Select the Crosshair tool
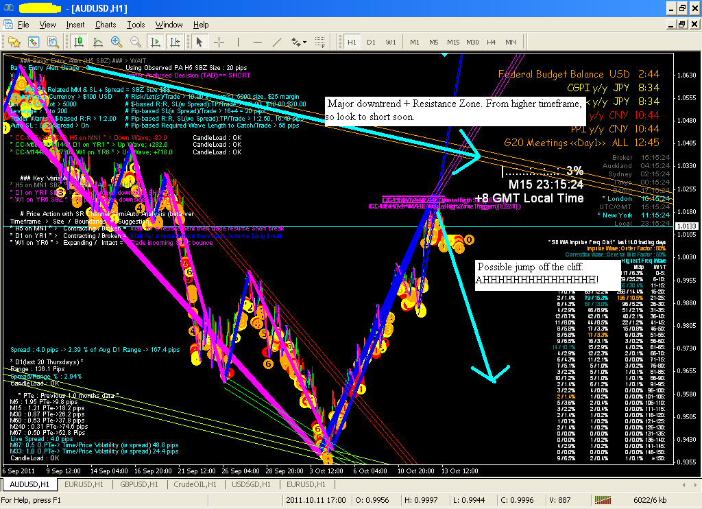 point(219,42)
